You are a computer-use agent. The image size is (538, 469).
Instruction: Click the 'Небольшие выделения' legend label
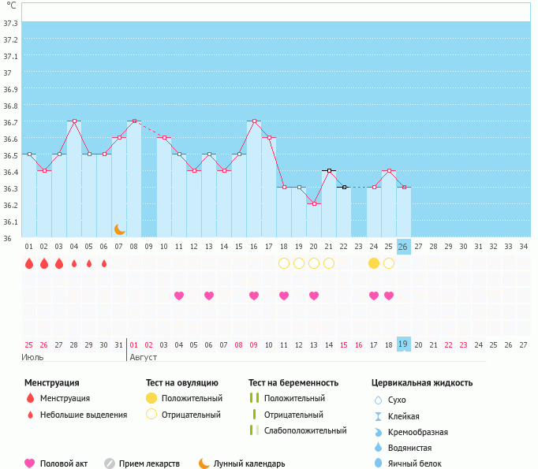click(x=83, y=415)
